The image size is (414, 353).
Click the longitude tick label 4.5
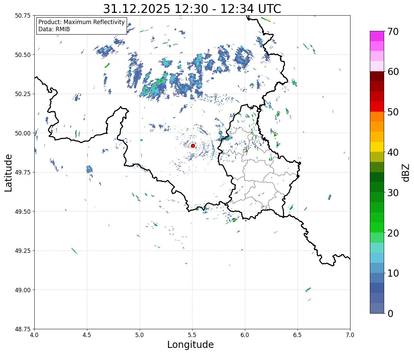(87, 335)
